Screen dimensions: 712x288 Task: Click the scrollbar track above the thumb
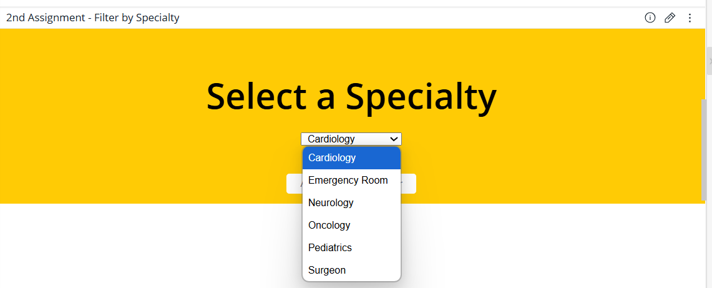point(704,64)
